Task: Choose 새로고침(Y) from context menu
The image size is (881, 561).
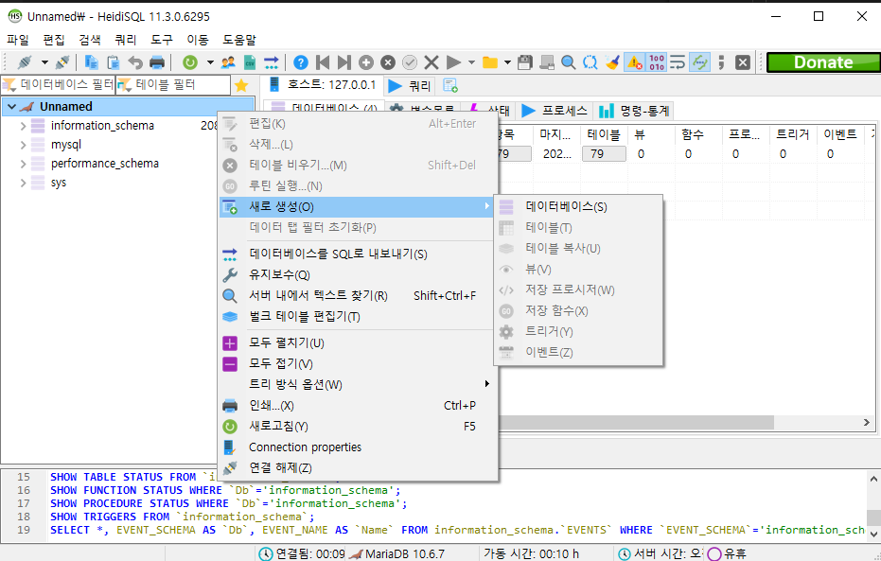Action: click(x=358, y=427)
